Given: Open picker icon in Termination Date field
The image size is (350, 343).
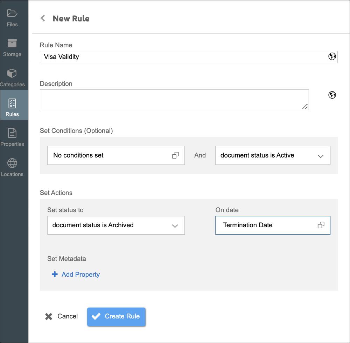Looking at the screenshot, I should tap(321, 225).
